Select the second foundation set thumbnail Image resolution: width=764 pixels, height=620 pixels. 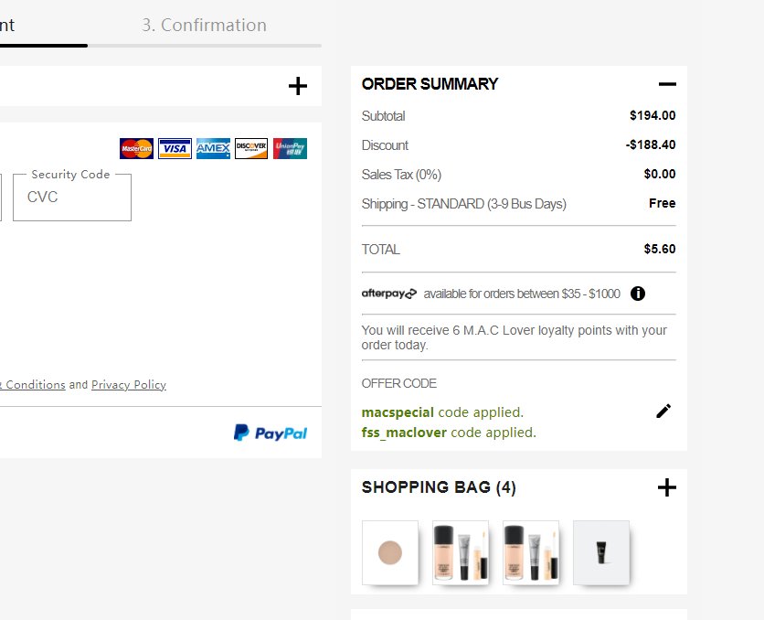pyautogui.click(x=531, y=552)
